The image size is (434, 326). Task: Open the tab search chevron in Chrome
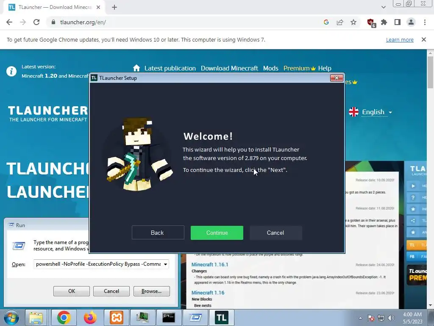383,7
